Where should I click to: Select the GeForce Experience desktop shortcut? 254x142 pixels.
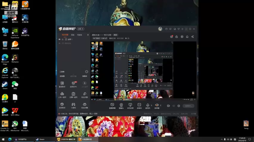click(15, 33)
